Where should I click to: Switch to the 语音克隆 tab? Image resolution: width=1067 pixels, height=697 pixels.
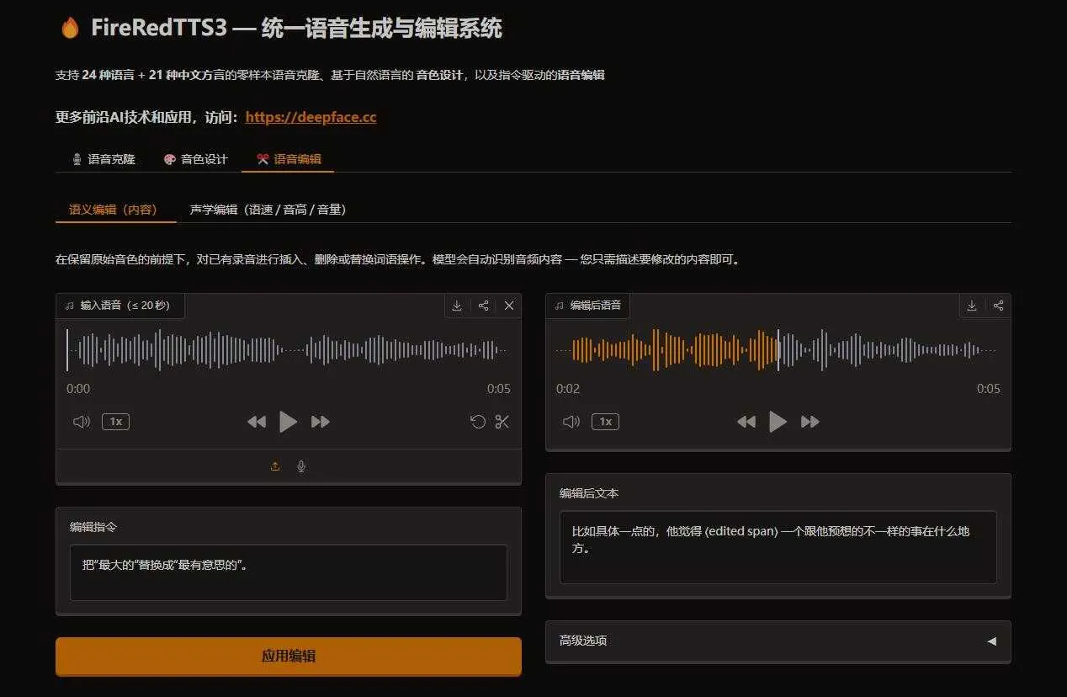pos(103,159)
